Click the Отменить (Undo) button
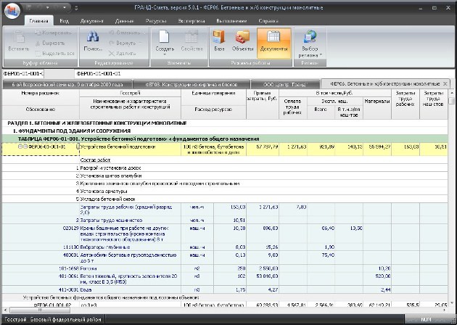Screen dimensions: 457x325 point(125,33)
